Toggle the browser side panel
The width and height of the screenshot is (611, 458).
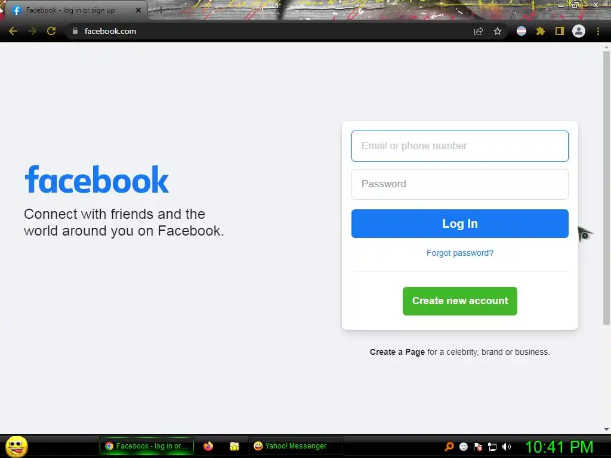560,31
